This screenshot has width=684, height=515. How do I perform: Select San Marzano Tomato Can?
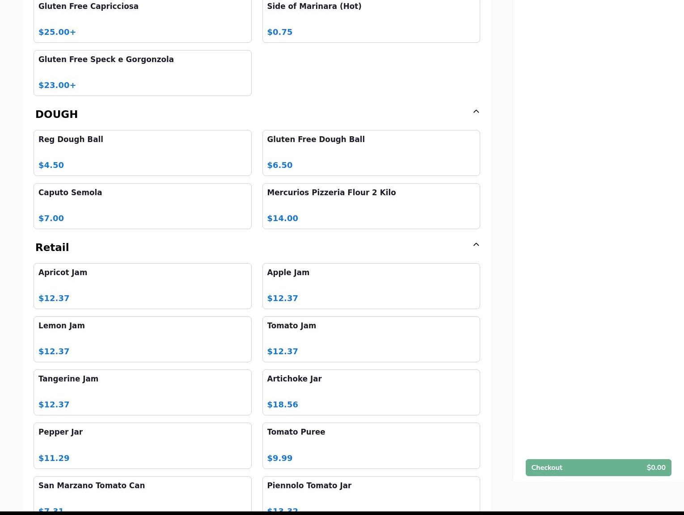(142, 494)
